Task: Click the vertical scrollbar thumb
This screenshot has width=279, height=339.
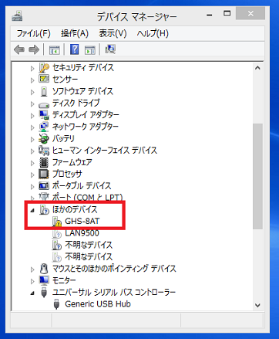Action: [x=257, y=176]
